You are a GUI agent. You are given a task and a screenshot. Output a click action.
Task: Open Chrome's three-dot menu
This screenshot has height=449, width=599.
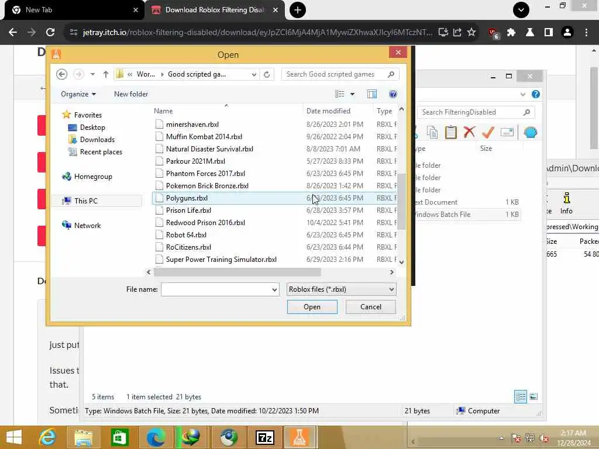click(x=586, y=33)
